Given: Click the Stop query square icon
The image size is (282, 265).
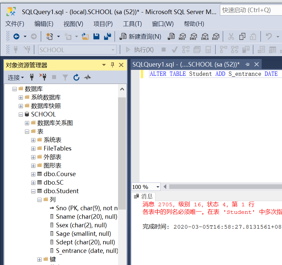Looking at the screenshot, I should [x=164, y=50].
